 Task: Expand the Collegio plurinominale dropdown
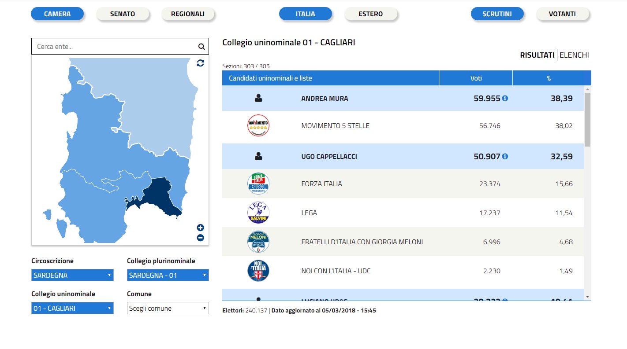(x=168, y=275)
